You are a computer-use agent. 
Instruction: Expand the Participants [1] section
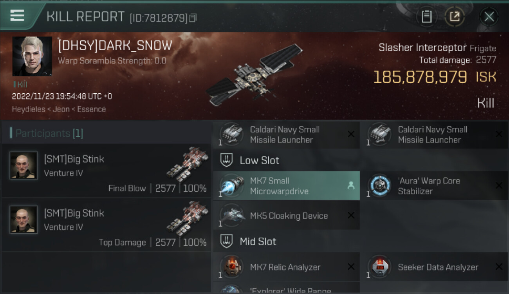[x=106, y=133]
